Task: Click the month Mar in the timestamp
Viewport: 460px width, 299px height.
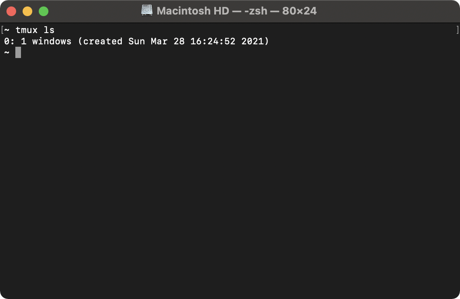Action: pyautogui.click(x=159, y=41)
